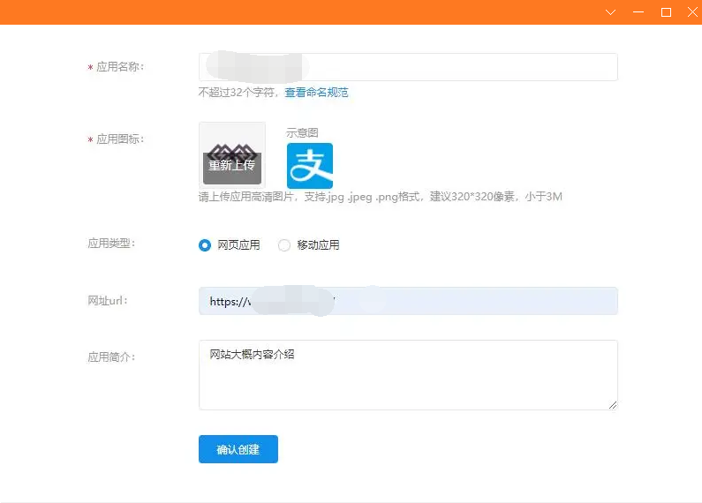Choose the 移动应用 radio option
Viewport: 702px width, 503px height.
(284, 245)
